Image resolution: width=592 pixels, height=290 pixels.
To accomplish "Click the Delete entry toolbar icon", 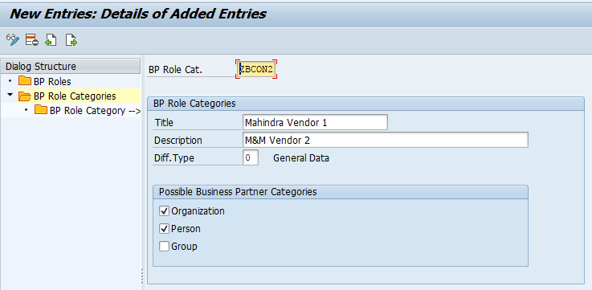I will pos(31,39).
